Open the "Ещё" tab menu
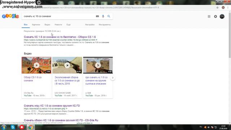231x130 pixels. (68, 25)
